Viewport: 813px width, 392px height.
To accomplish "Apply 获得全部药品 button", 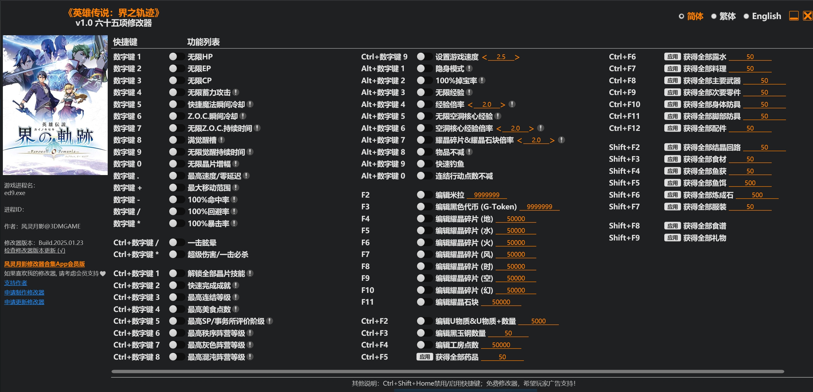I will pos(424,357).
